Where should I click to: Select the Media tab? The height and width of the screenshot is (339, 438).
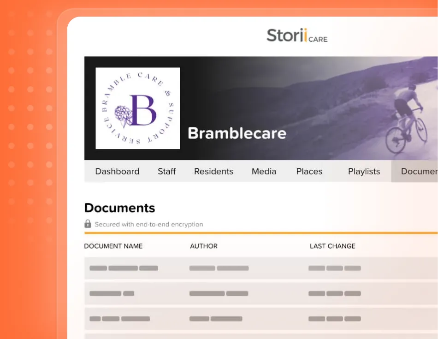[x=264, y=171]
